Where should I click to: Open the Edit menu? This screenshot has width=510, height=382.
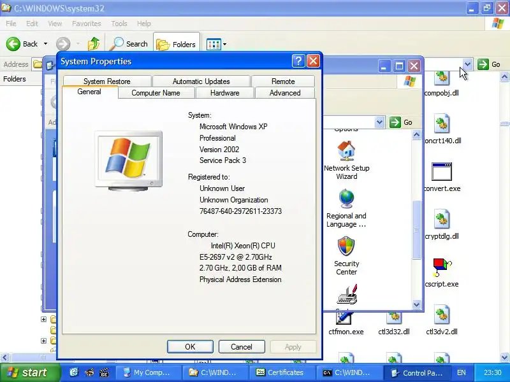[x=32, y=24]
